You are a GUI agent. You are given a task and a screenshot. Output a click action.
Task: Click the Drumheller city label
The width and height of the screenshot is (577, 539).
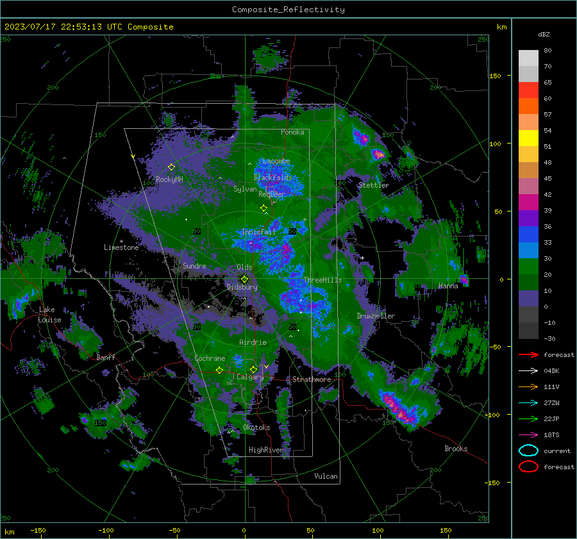tap(376, 316)
